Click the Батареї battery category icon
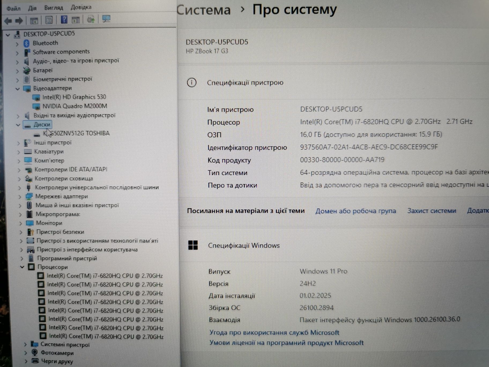The width and height of the screenshot is (489, 367). pos(27,71)
